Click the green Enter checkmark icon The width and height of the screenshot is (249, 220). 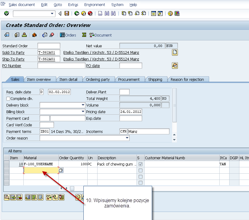(x=7, y=13)
